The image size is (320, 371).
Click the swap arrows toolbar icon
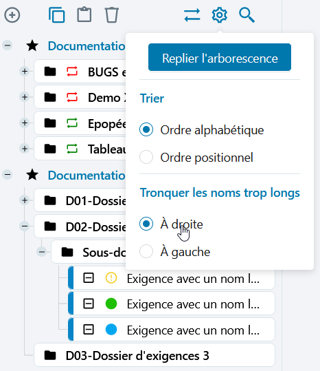pos(192,15)
